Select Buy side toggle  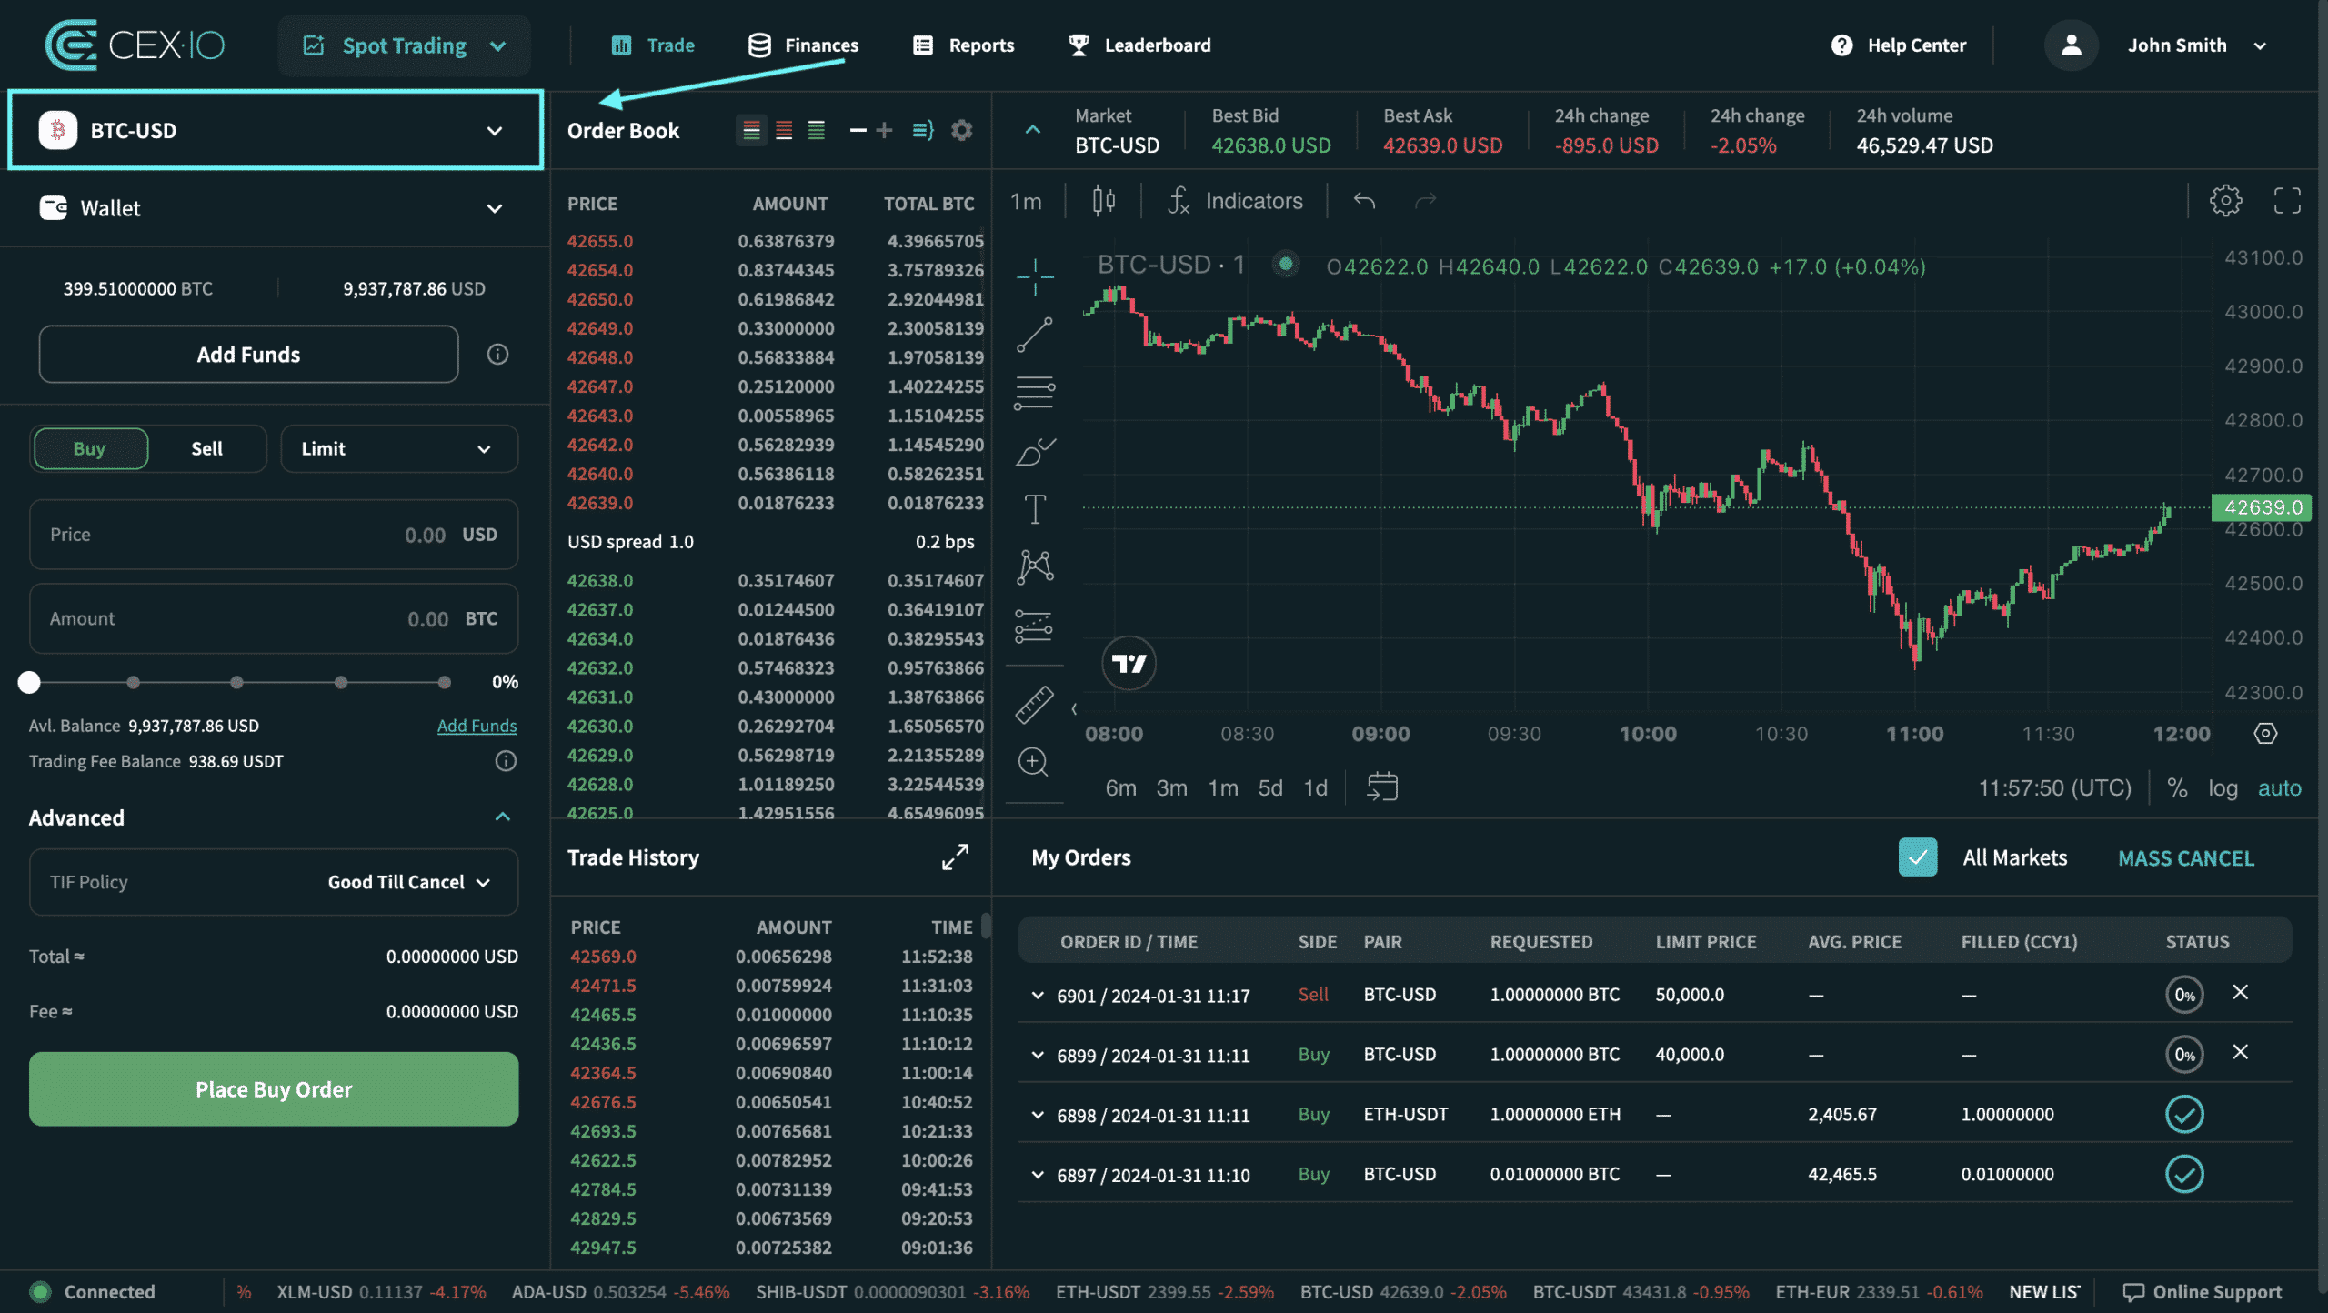(90, 448)
